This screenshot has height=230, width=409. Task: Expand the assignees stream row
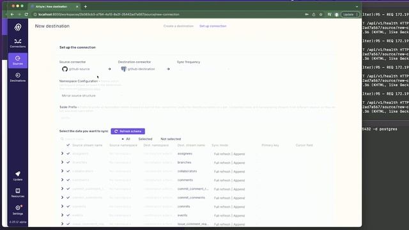coord(62,153)
